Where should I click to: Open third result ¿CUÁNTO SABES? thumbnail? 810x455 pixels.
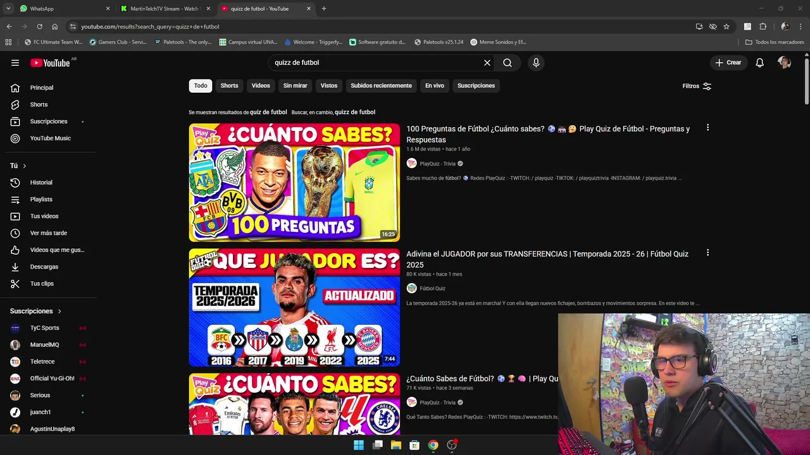pos(294,404)
